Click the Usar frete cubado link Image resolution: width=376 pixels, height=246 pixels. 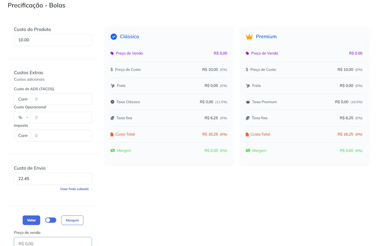point(74,189)
